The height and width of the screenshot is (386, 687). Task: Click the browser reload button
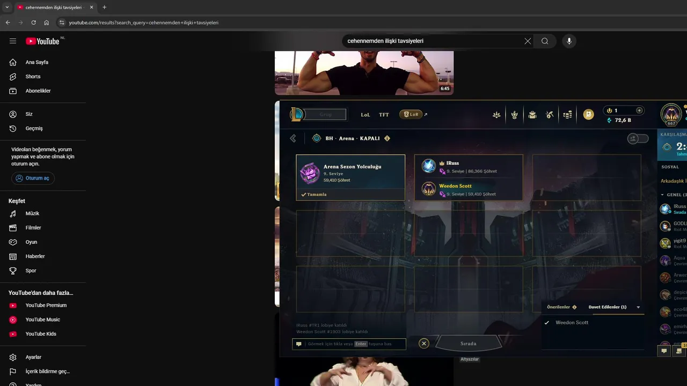(x=33, y=23)
